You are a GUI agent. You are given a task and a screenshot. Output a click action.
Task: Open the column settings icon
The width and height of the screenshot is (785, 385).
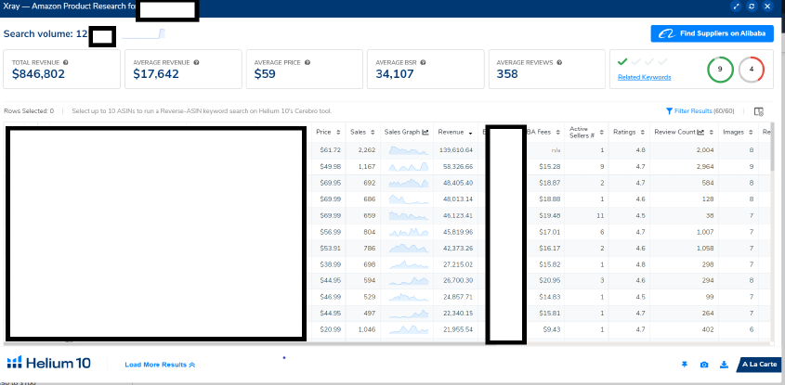click(759, 111)
